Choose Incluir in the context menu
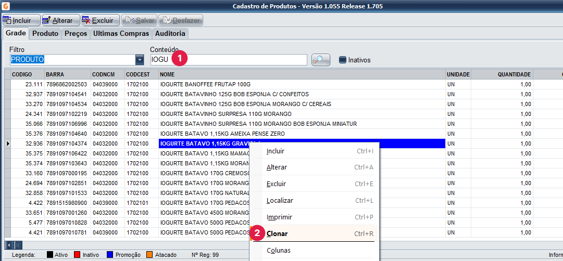 (x=314, y=151)
